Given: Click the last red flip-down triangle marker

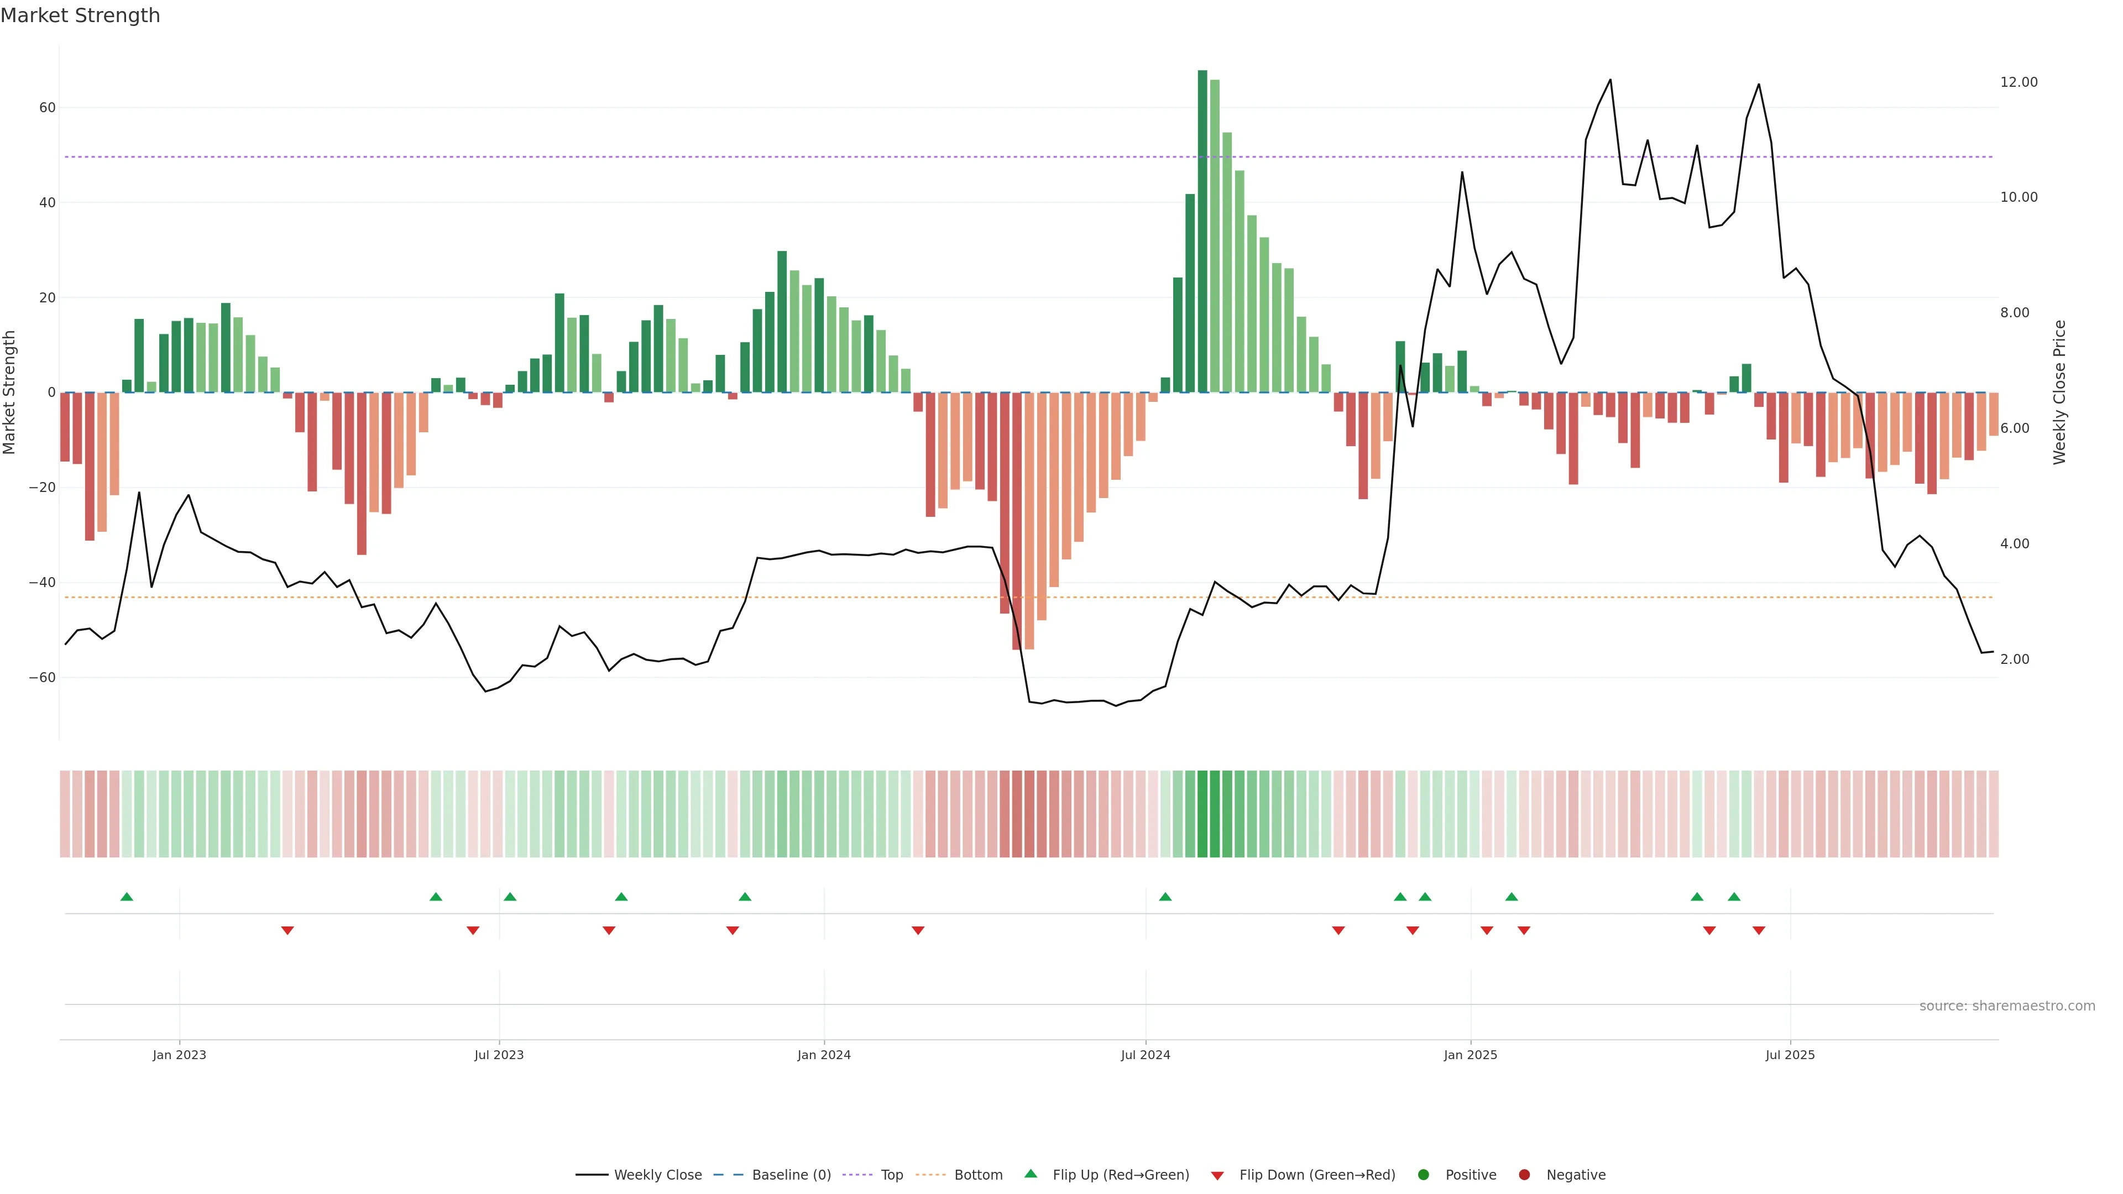Looking at the screenshot, I should click(x=1759, y=930).
